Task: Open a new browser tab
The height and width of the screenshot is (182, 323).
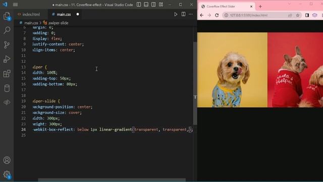Action: [260, 7]
